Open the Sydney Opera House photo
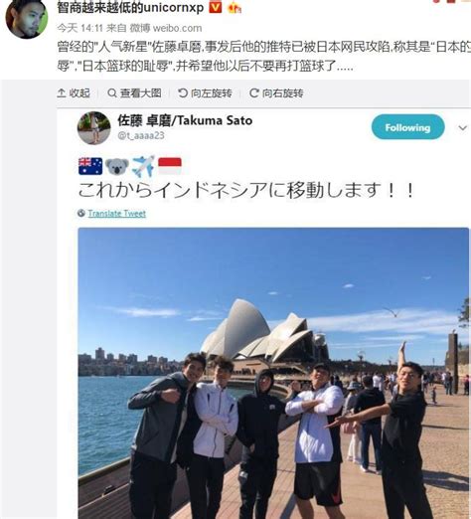Image resolution: width=471 pixels, height=519 pixels. (273, 373)
